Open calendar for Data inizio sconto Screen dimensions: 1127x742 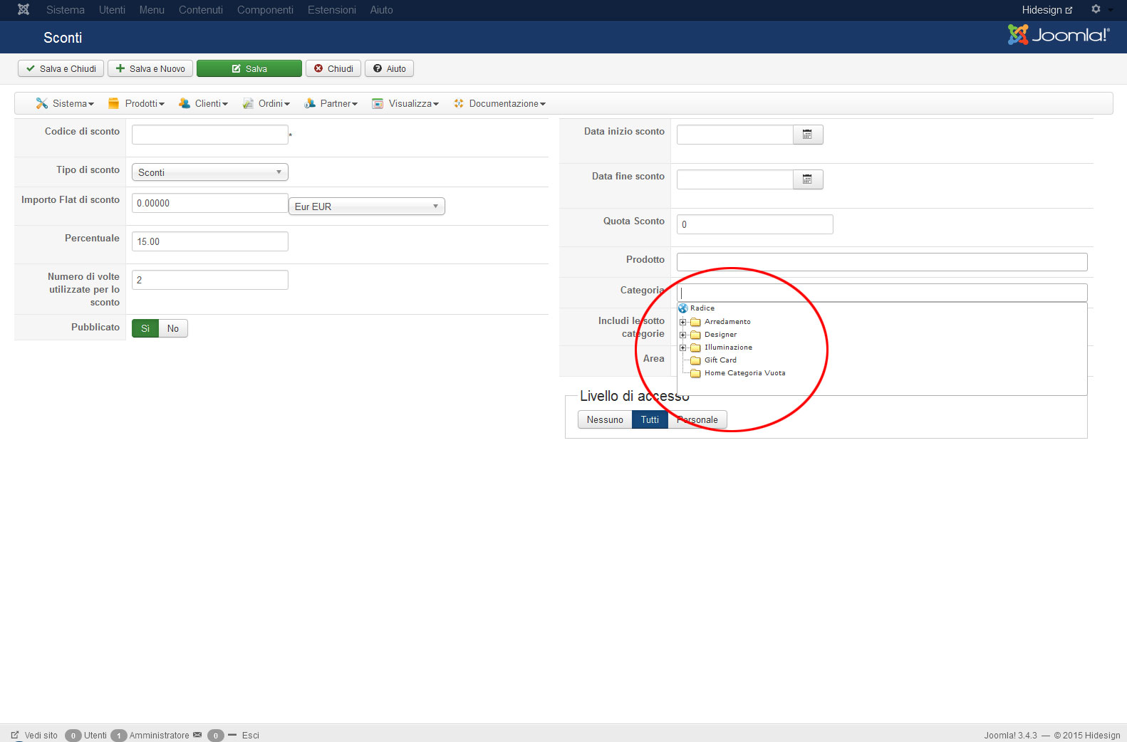click(x=808, y=135)
